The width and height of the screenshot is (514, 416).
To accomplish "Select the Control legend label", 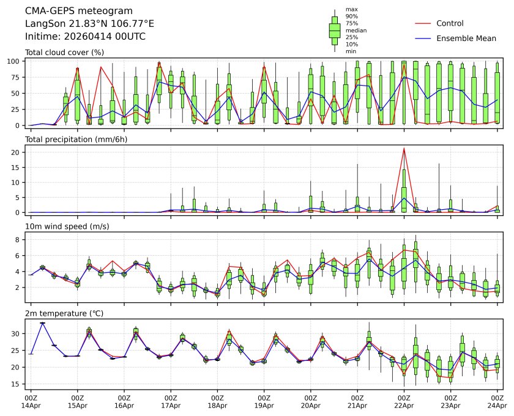I will coord(450,23).
